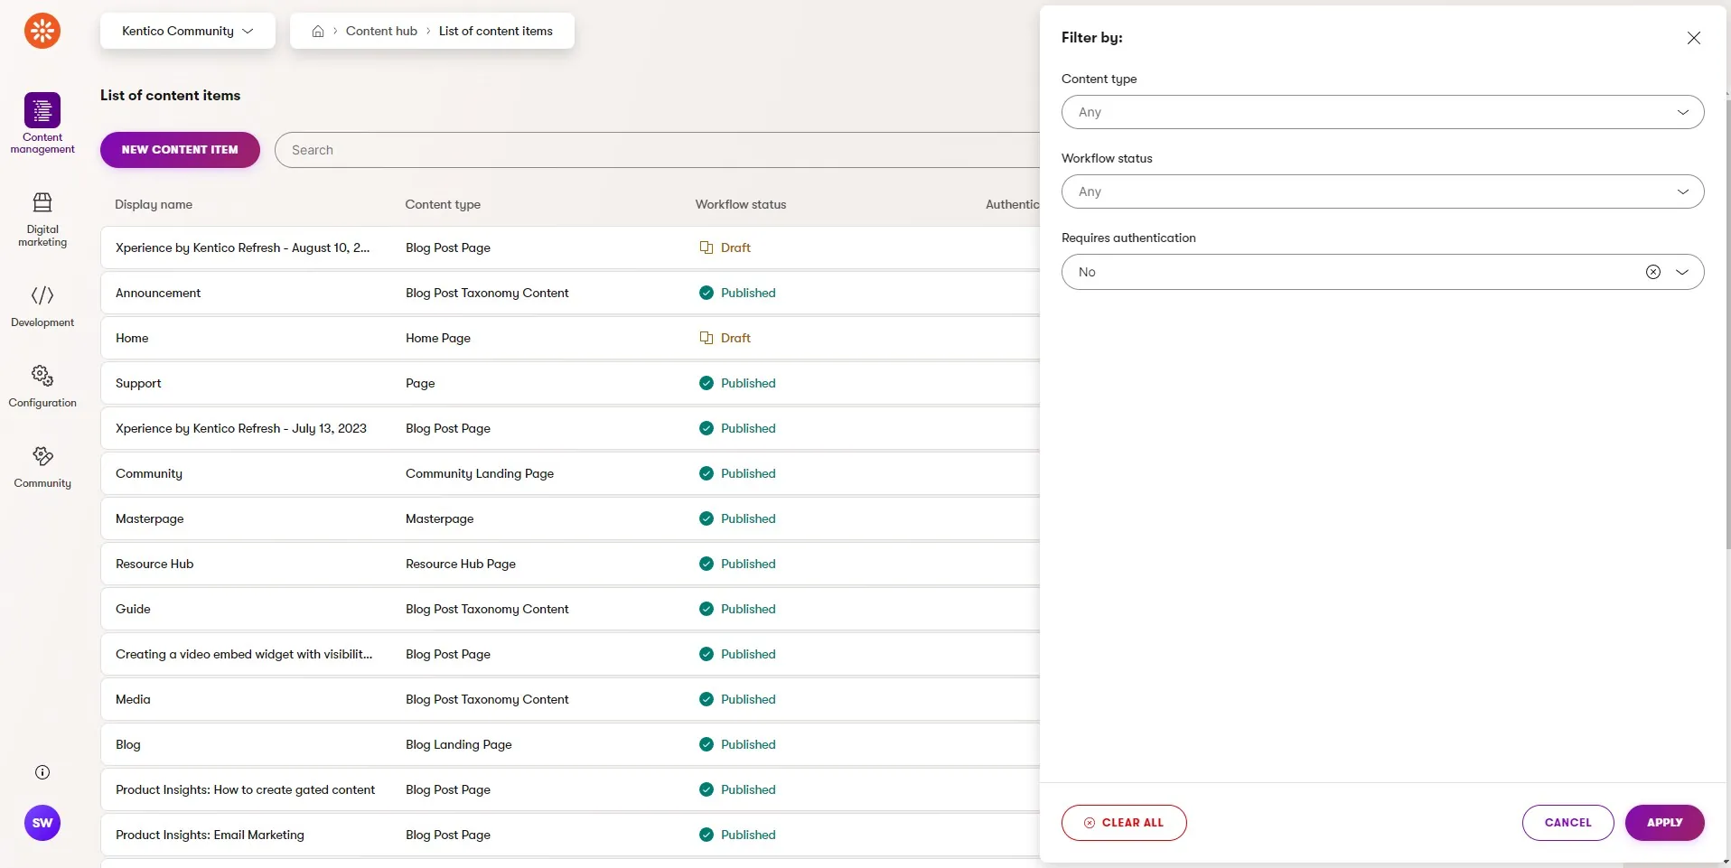The height and width of the screenshot is (868, 1731).
Task: Click Community Landing Page content type cell
Action: pos(480,473)
